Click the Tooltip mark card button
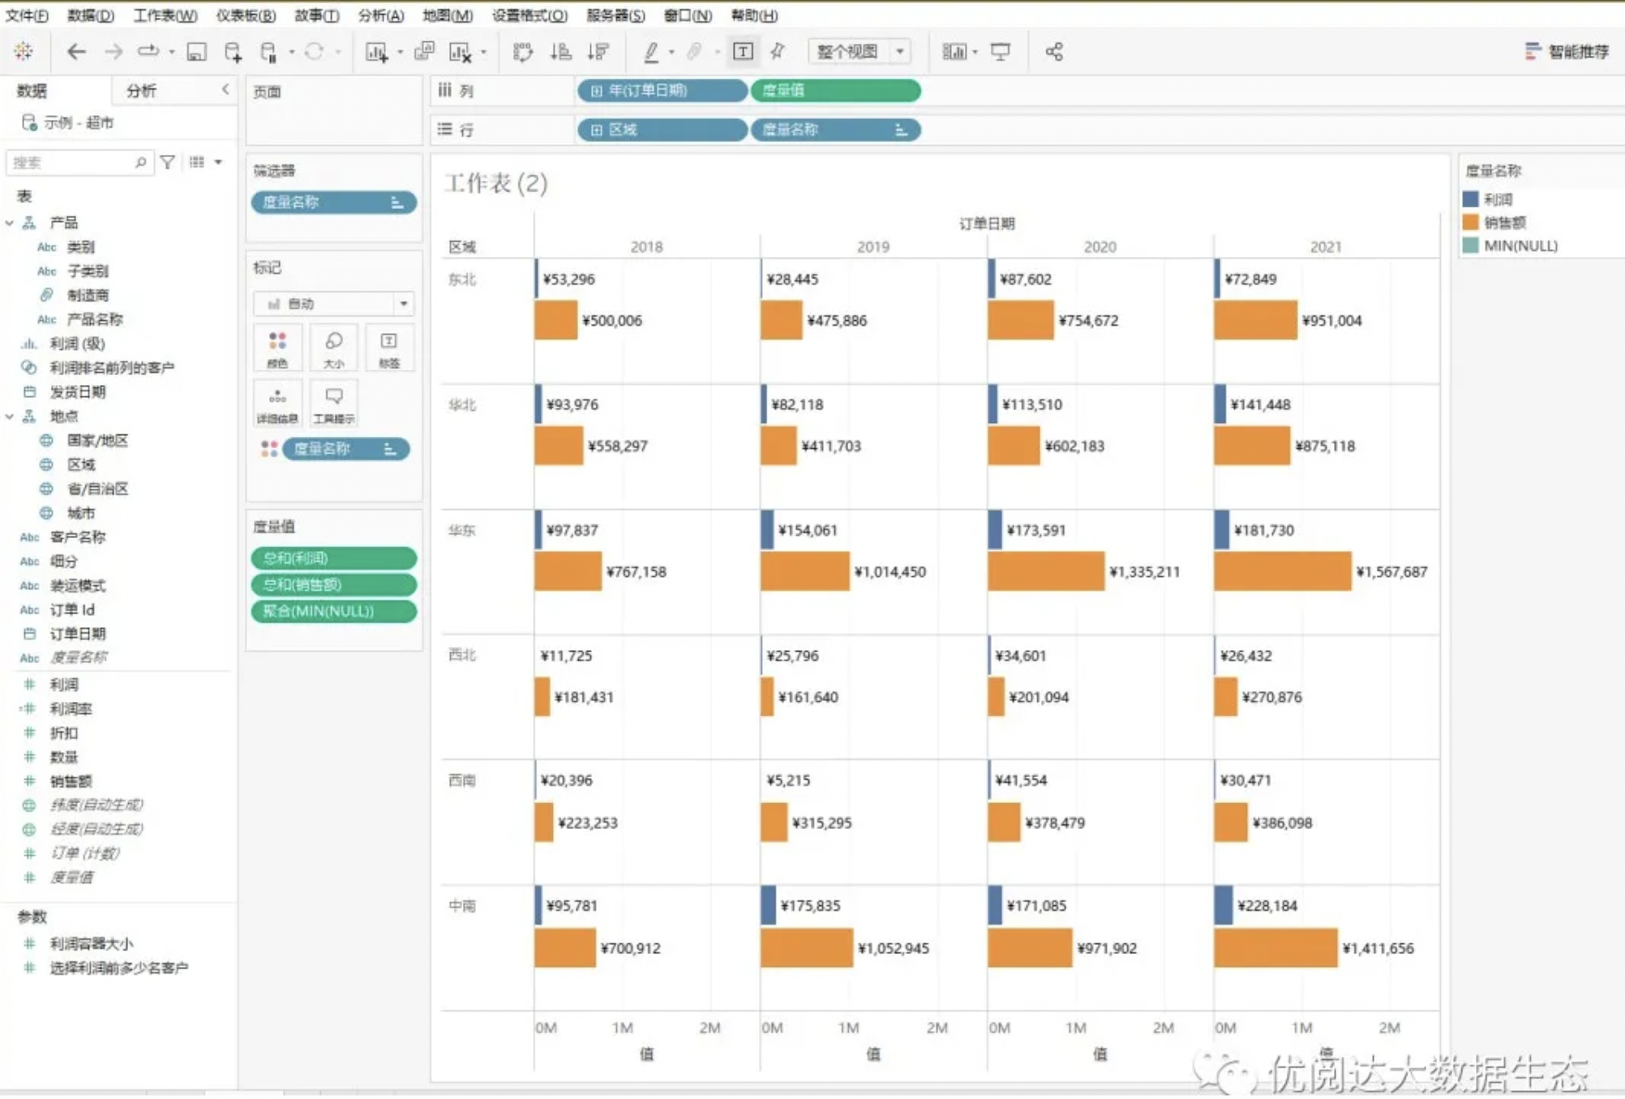Viewport: 1625px width, 1099px height. [x=333, y=403]
